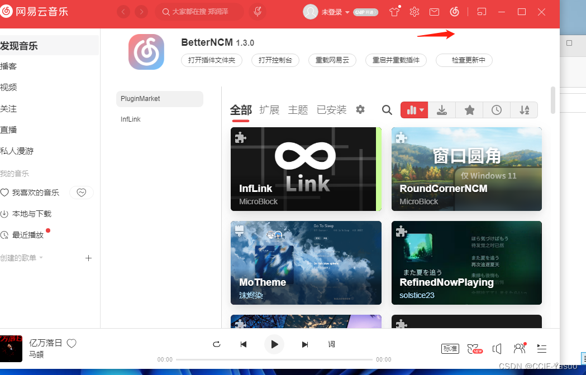
Task: Switch to the 已安装 tab
Action: pyautogui.click(x=331, y=110)
